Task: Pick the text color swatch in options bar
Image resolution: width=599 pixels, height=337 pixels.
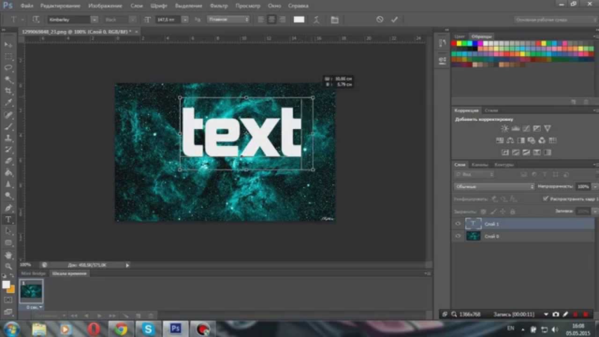Action: click(x=299, y=20)
